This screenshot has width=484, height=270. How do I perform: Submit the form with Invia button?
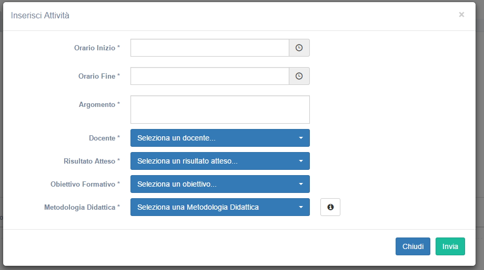pyautogui.click(x=450, y=246)
